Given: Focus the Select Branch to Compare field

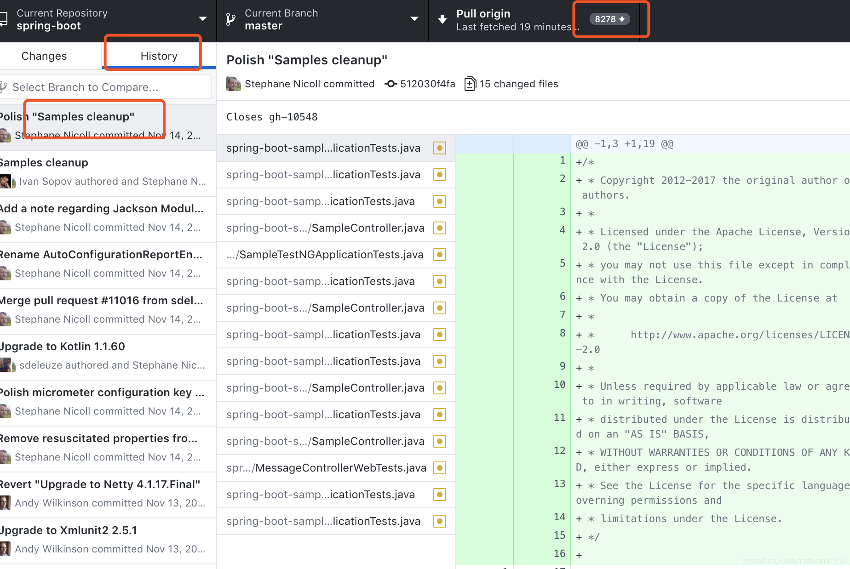Looking at the screenshot, I should point(105,87).
